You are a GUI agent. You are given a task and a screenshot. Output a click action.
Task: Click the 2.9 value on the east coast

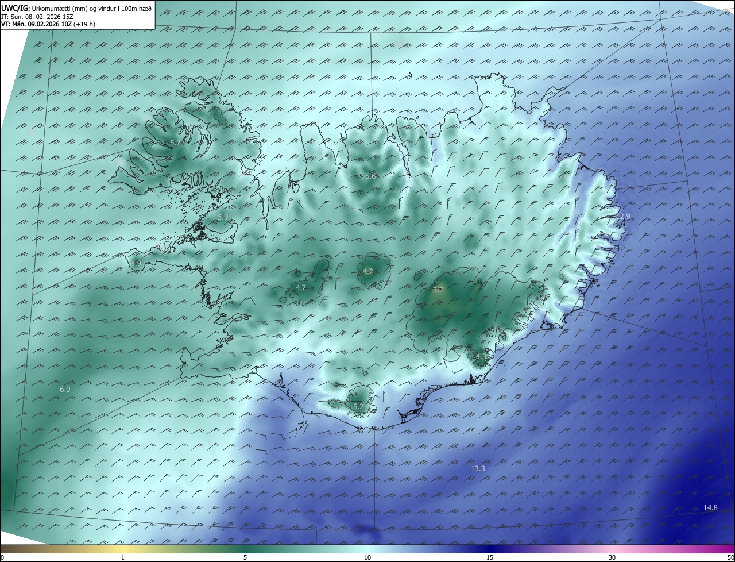click(625, 216)
